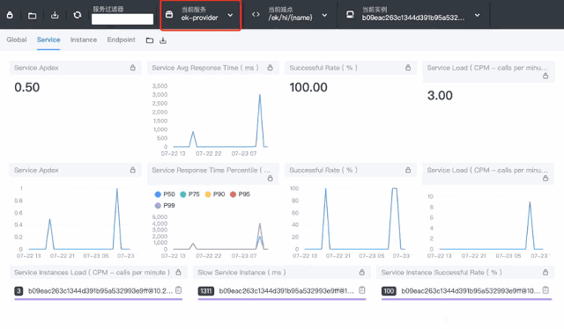
Task: Open the folder icon in the top toolbar
Action: (x=32, y=16)
